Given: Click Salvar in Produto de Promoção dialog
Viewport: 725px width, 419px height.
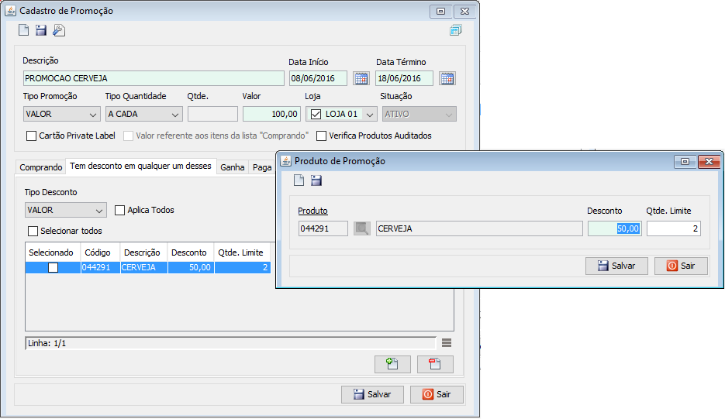Looking at the screenshot, I should point(616,266).
